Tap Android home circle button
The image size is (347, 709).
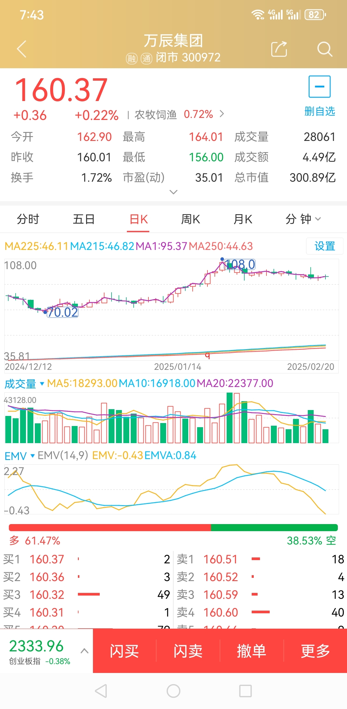click(x=173, y=691)
